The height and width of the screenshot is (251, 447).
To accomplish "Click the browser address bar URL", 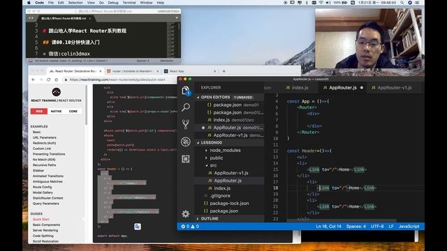I will click(x=117, y=79).
